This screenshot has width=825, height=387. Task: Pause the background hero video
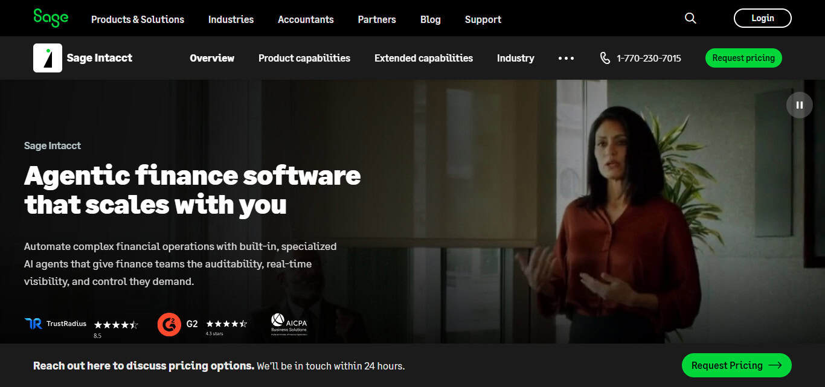coord(799,105)
